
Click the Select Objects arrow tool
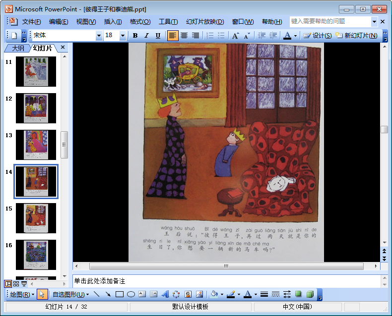coord(42,295)
